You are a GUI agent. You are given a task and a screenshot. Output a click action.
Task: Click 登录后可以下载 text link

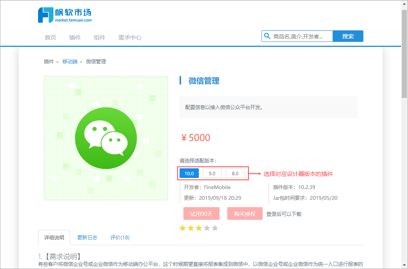284,214
